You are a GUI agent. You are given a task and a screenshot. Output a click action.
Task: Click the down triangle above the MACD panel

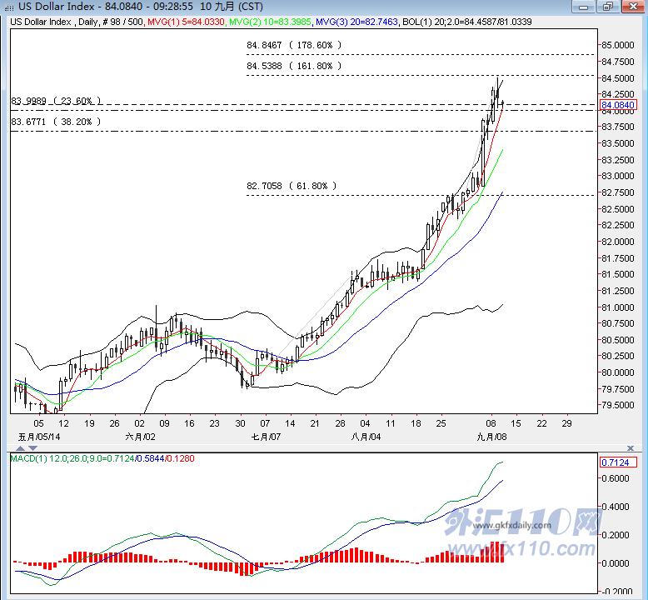pyautogui.click(x=33, y=448)
